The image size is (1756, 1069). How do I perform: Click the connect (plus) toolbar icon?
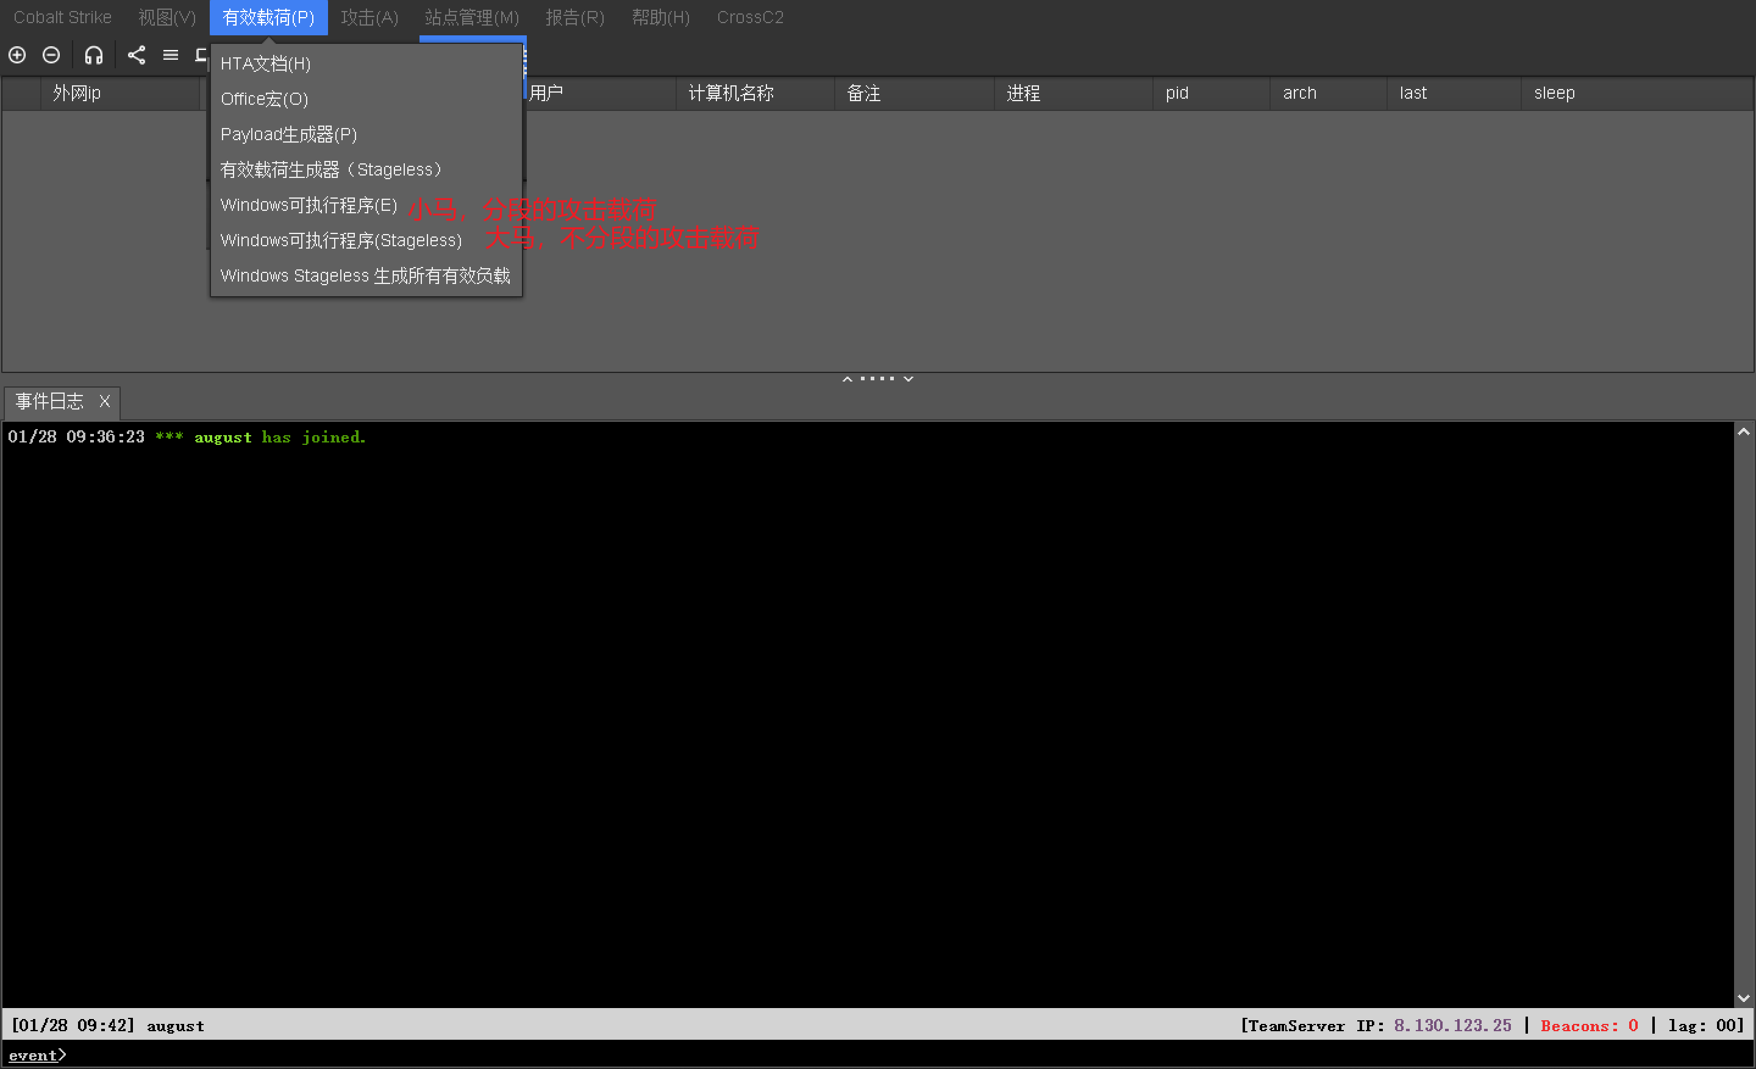click(17, 55)
